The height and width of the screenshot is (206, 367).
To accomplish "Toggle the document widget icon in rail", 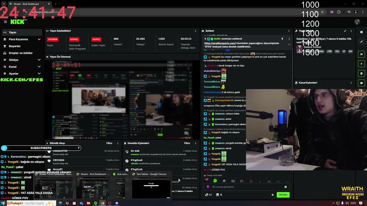I will click(361, 74).
